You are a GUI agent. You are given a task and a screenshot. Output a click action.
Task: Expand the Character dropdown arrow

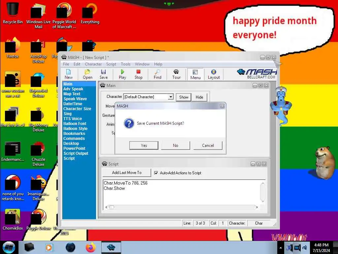coord(171,97)
